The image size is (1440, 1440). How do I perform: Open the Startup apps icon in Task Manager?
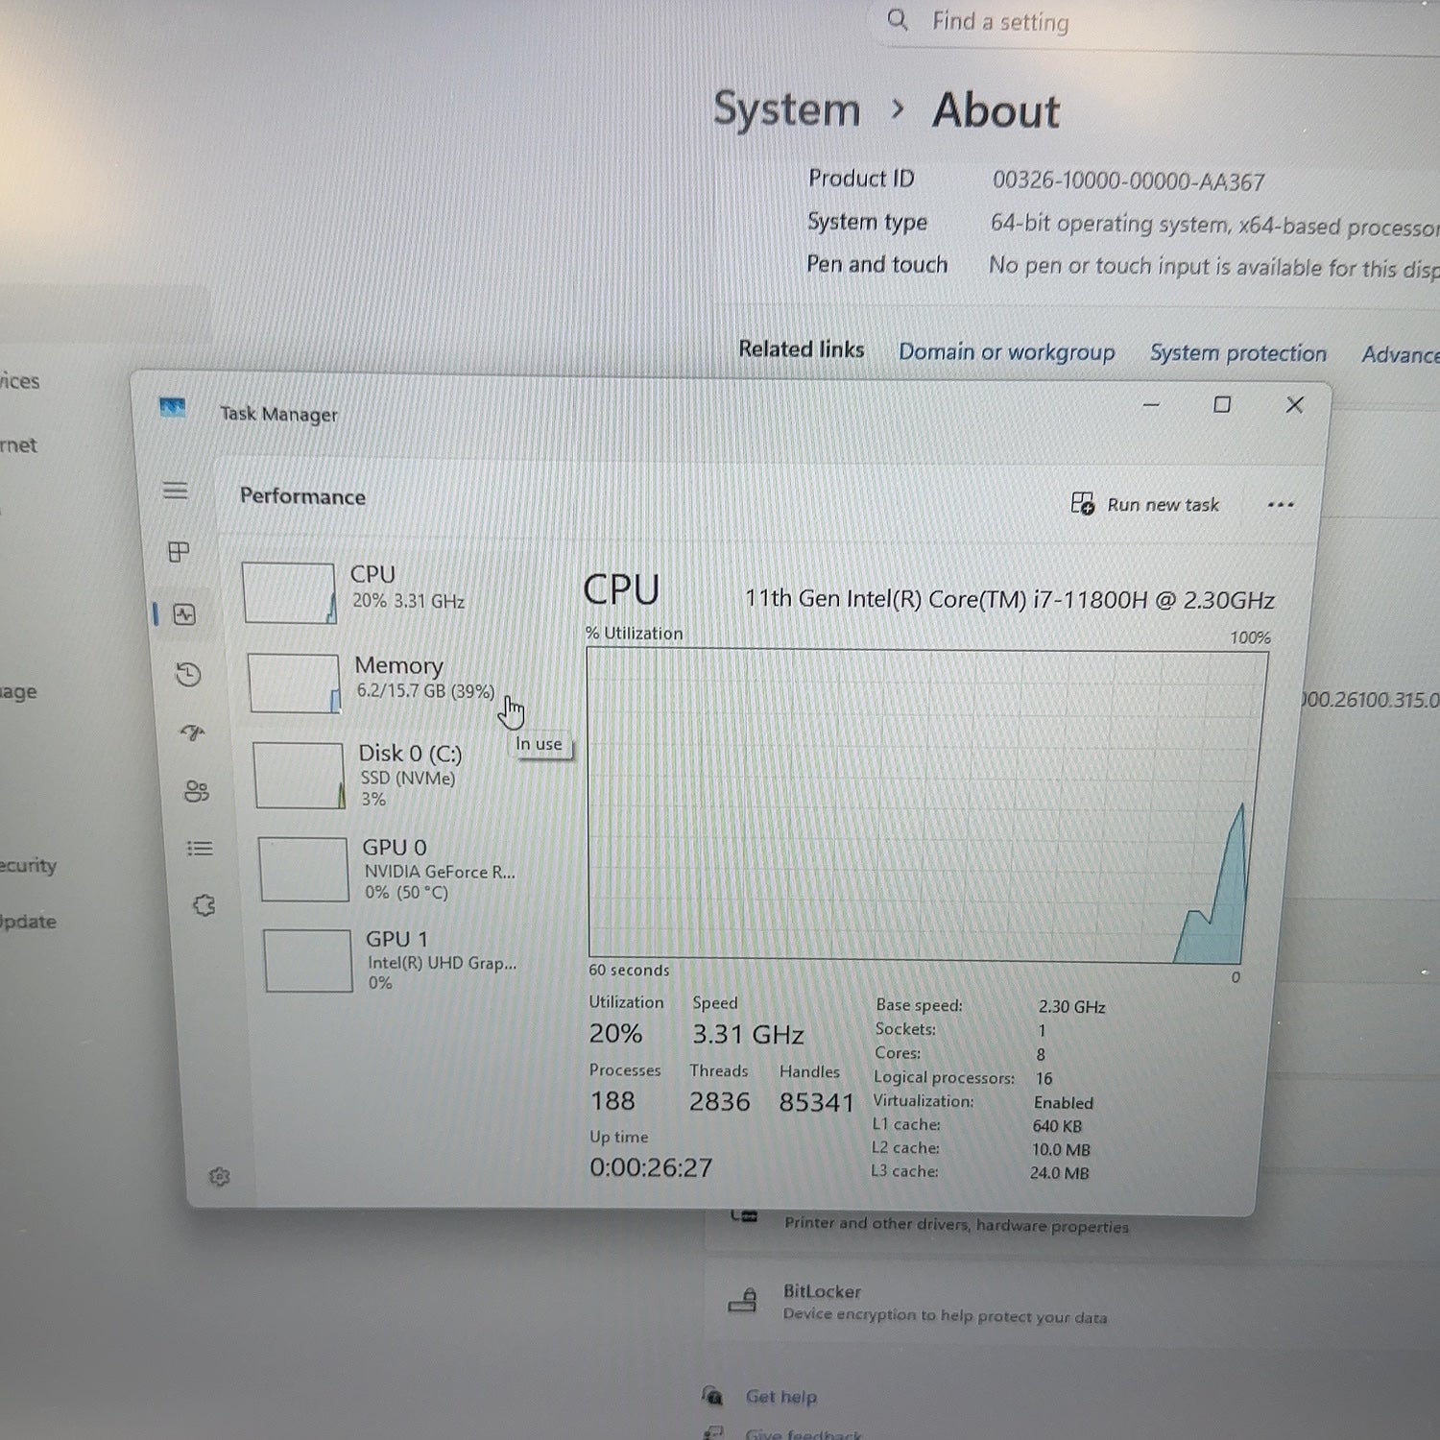(193, 733)
